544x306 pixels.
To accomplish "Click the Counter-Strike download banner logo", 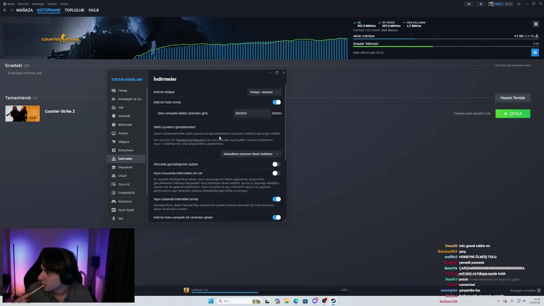I will [61, 39].
